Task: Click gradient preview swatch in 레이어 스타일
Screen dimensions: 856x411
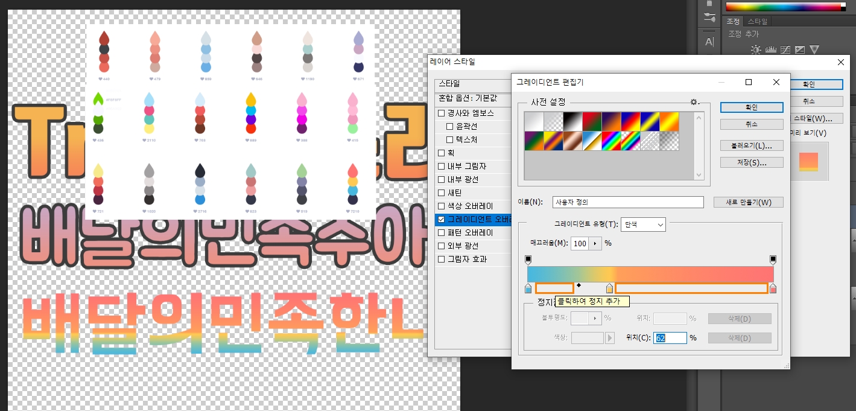Action: (808, 161)
